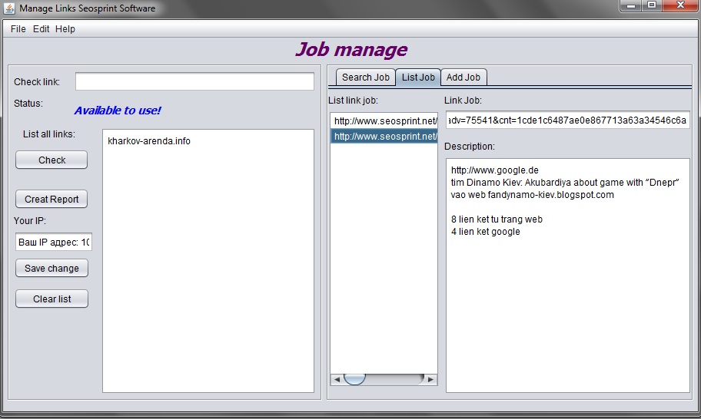This screenshot has height=419, width=701.
Task: Click the Dinamo Kiev Akubardiya description line
Action: click(565, 182)
